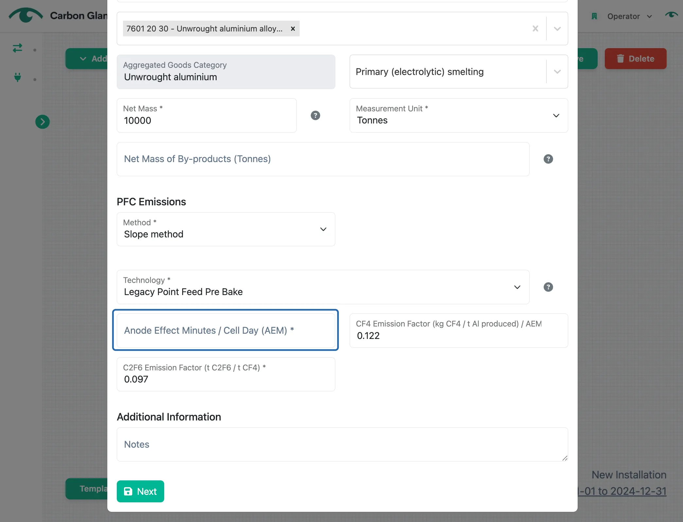Viewport: 683px width, 522px height.
Task: Show help for Net Mass of By-products
Action: coord(548,159)
